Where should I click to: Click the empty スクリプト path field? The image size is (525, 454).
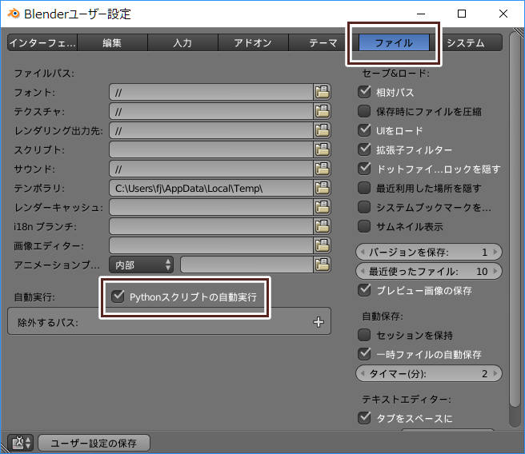tap(211, 149)
